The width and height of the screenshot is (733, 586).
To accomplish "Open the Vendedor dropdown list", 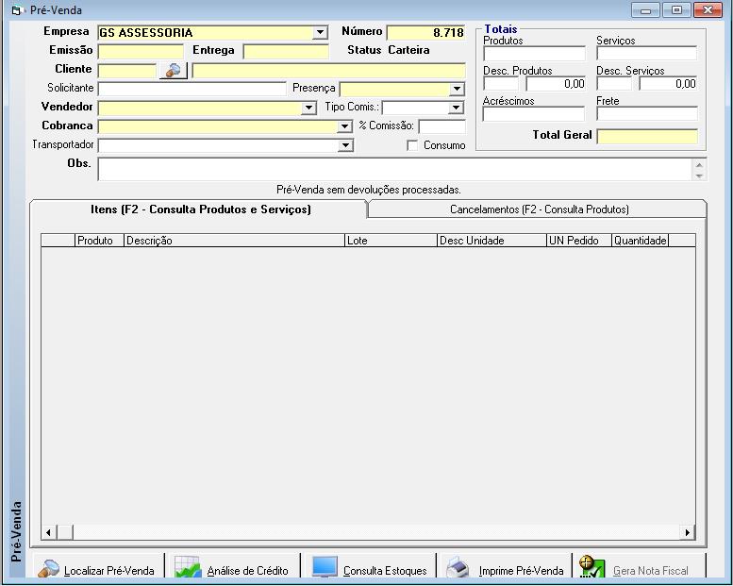I will click(x=308, y=108).
